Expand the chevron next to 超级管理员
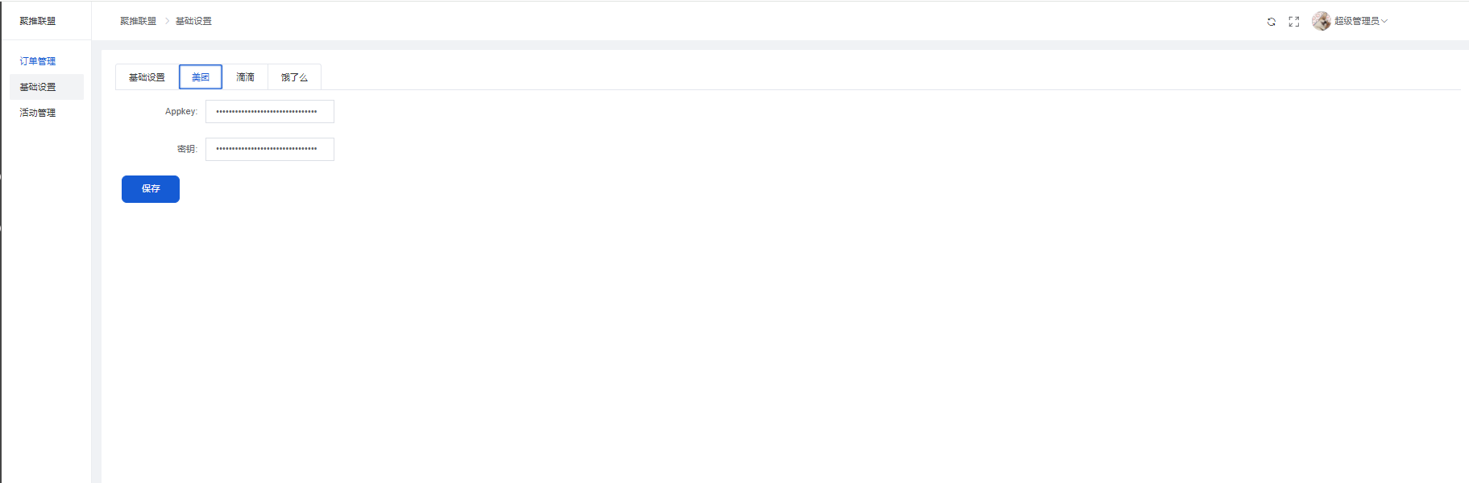The width and height of the screenshot is (1469, 483). click(x=1384, y=21)
